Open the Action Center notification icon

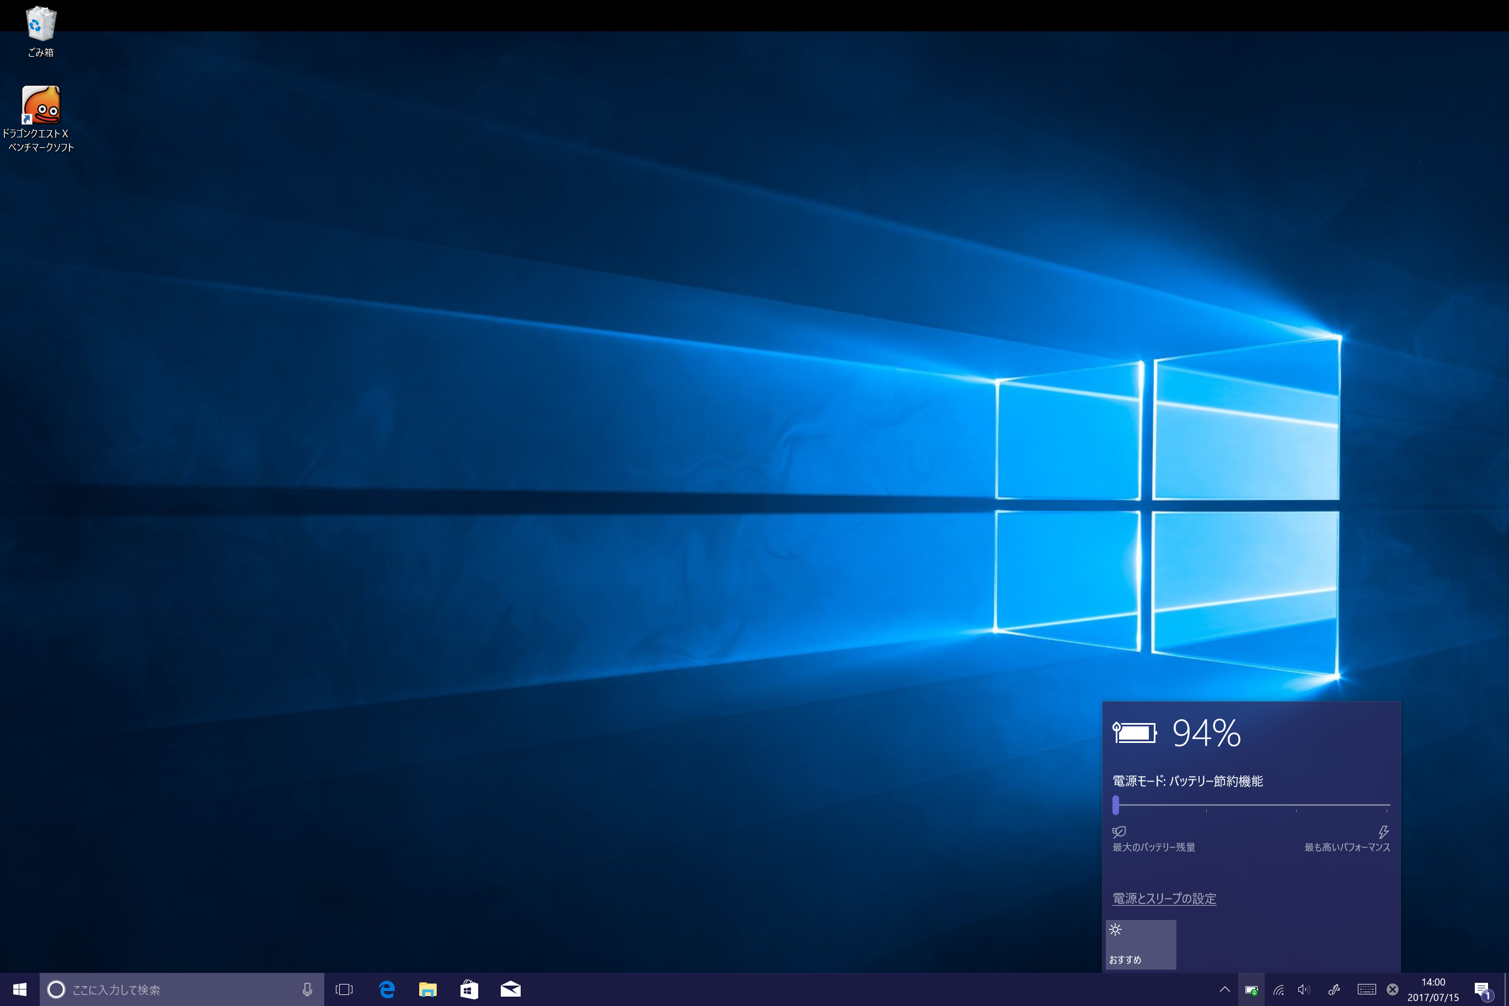click(1483, 989)
